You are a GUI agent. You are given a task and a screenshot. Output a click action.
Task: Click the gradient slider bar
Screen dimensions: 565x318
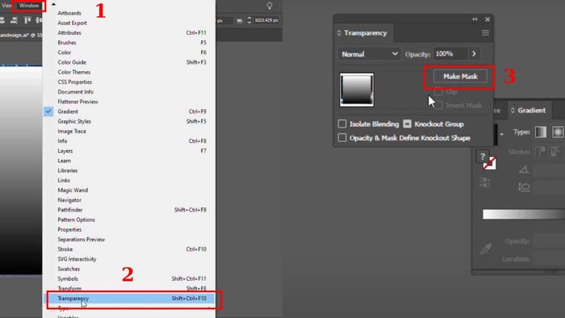524,214
